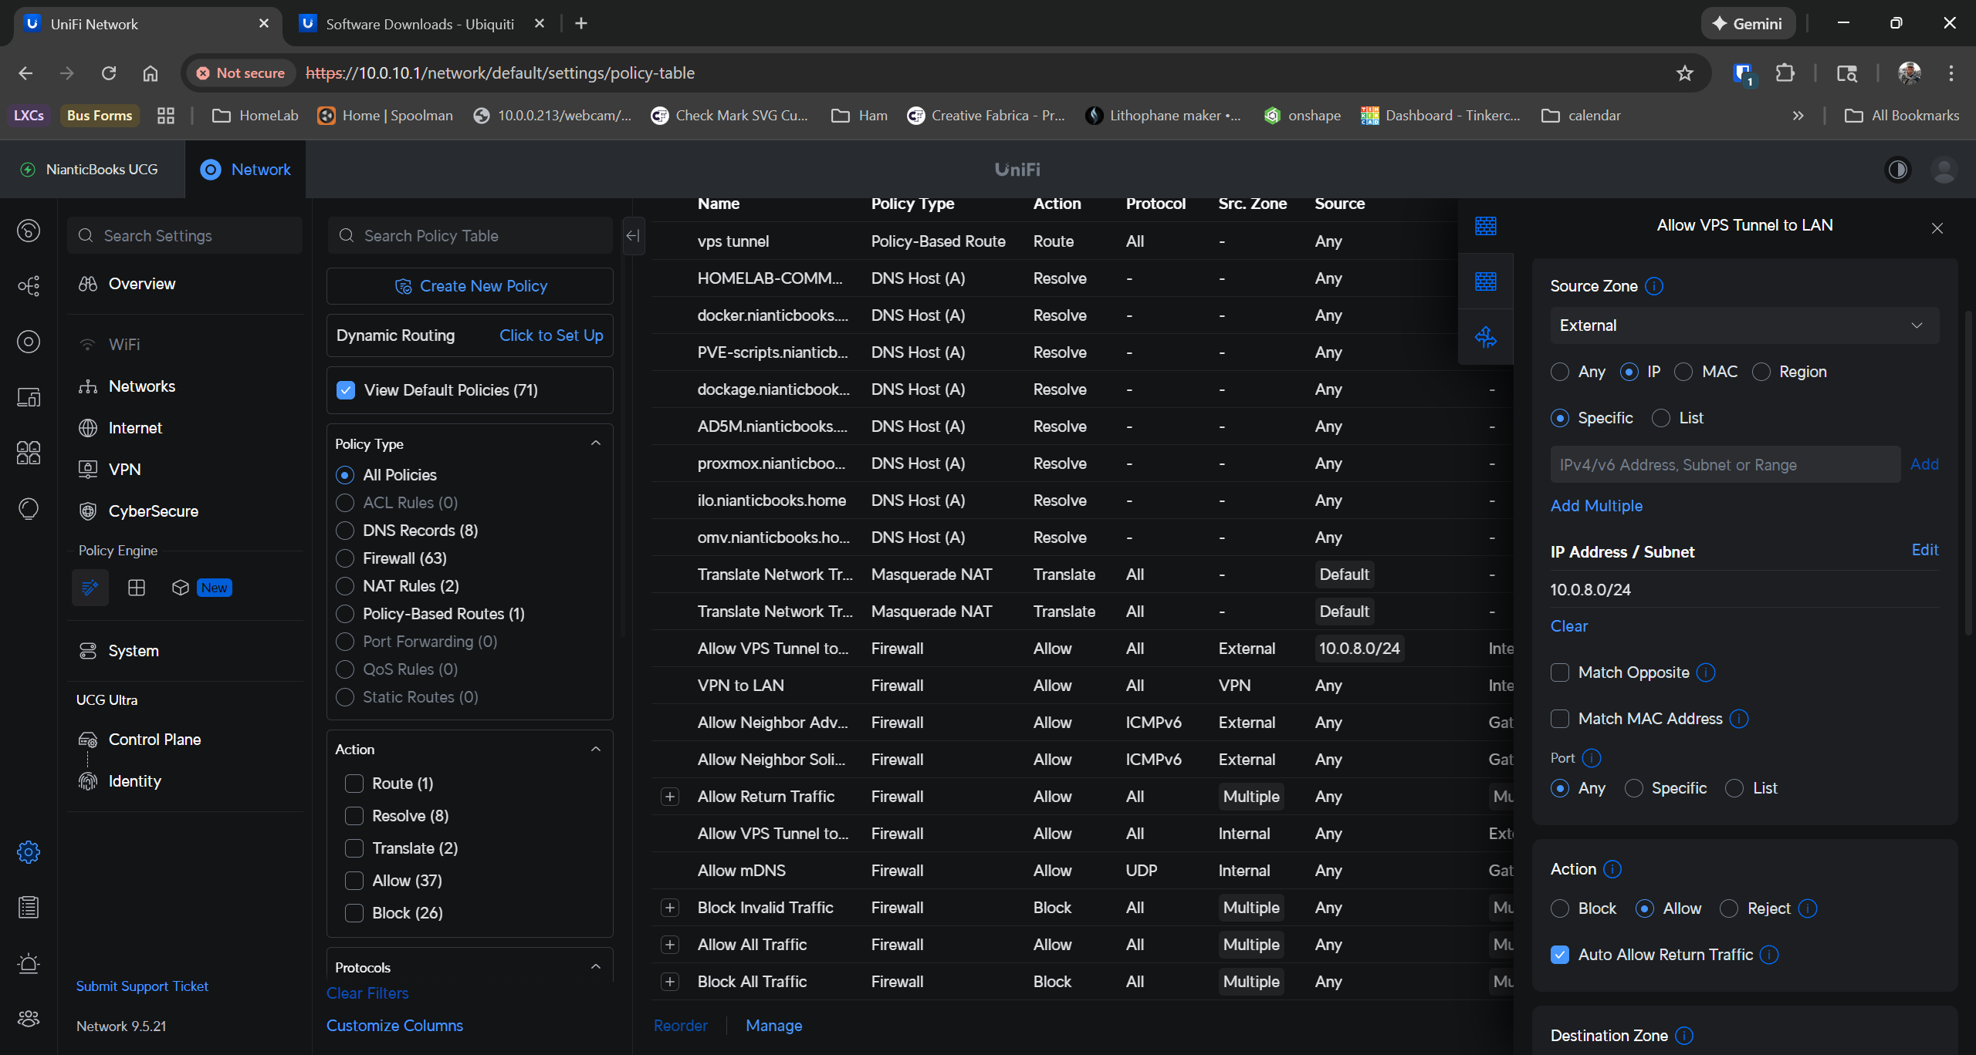The image size is (1976, 1055).
Task: Collapse the filter panel arrow icon
Action: pyautogui.click(x=633, y=236)
